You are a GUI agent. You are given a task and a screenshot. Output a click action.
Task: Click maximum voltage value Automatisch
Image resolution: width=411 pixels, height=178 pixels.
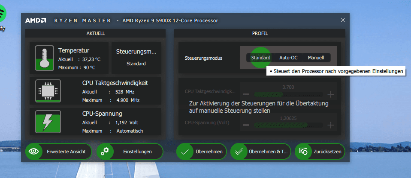(130, 131)
